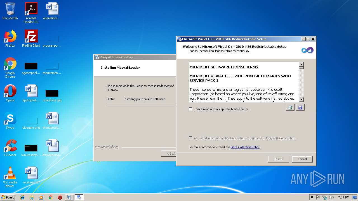Click the taskbar clock showing 7:17 PM
Viewport: 358px width, 201px height.
tap(343, 197)
